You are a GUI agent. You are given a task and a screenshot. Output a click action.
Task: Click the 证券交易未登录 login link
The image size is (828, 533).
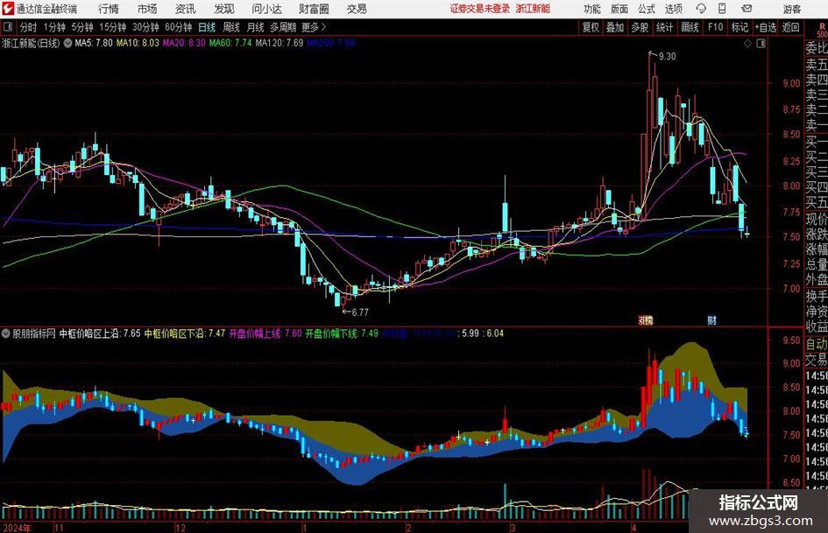pyautogui.click(x=480, y=9)
